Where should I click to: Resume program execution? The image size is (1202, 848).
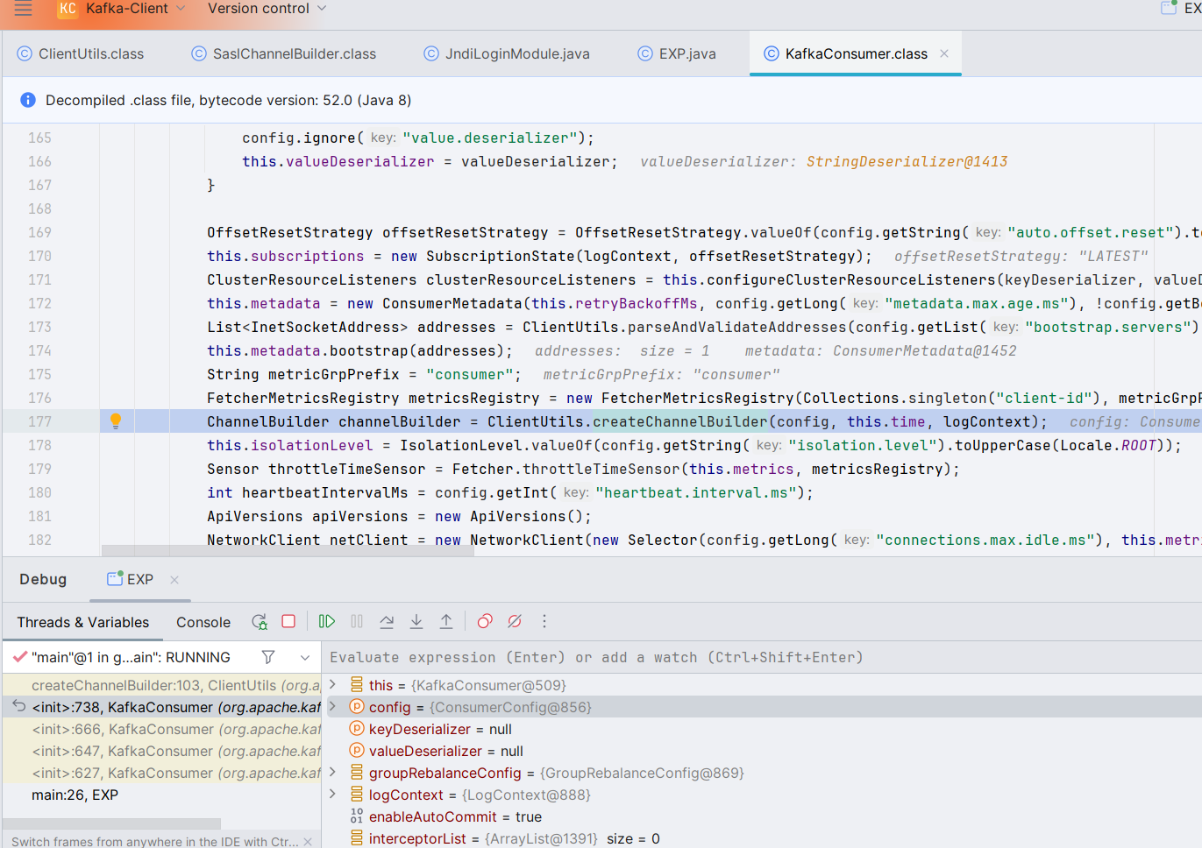327,621
